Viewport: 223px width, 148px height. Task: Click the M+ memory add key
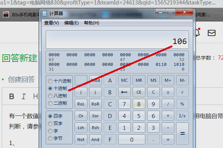168,80
